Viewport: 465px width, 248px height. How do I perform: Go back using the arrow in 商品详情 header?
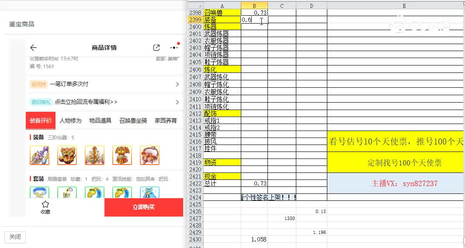[34, 48]
